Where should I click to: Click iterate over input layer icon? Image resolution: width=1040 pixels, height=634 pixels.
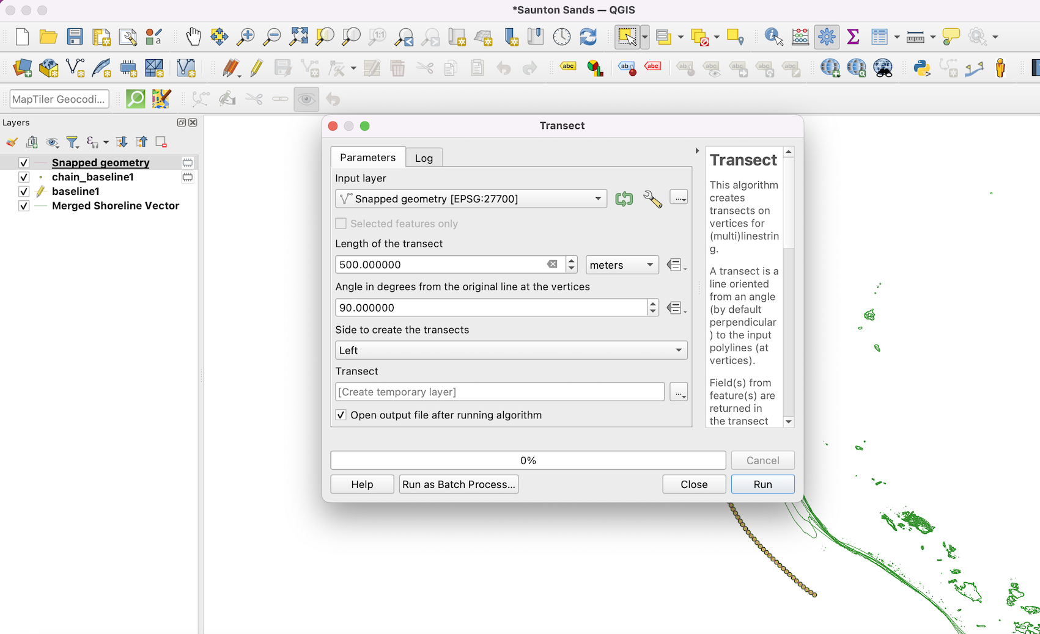[624, 199]
